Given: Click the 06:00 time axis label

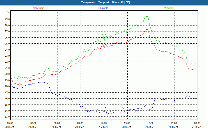Looking at the screenshot, I should coord(56,123).
